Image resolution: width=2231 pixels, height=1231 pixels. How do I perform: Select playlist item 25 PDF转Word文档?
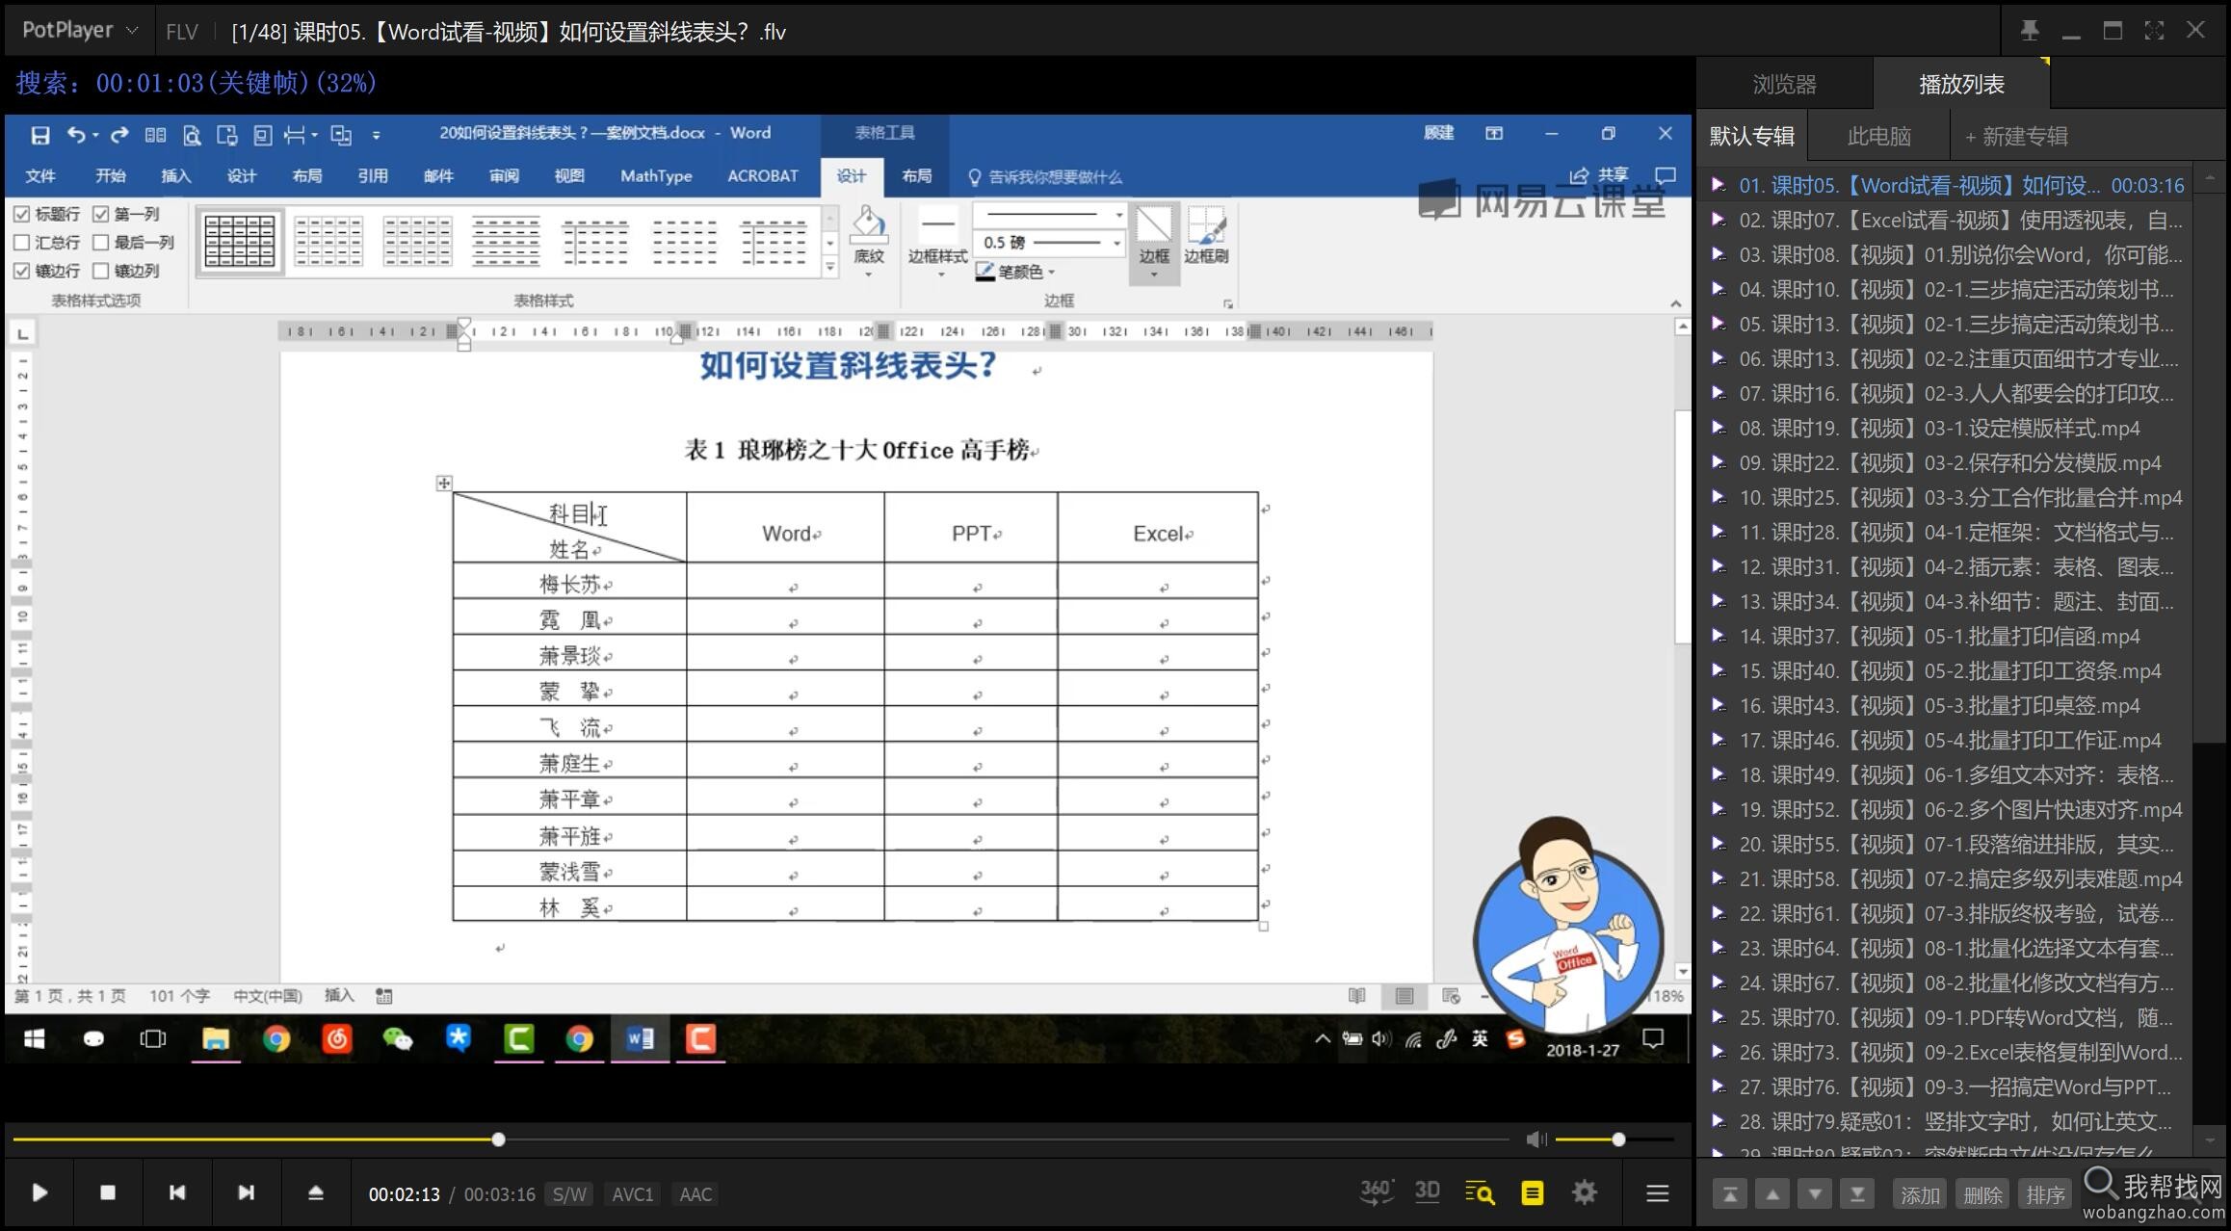click(x=1946, y=1018)
